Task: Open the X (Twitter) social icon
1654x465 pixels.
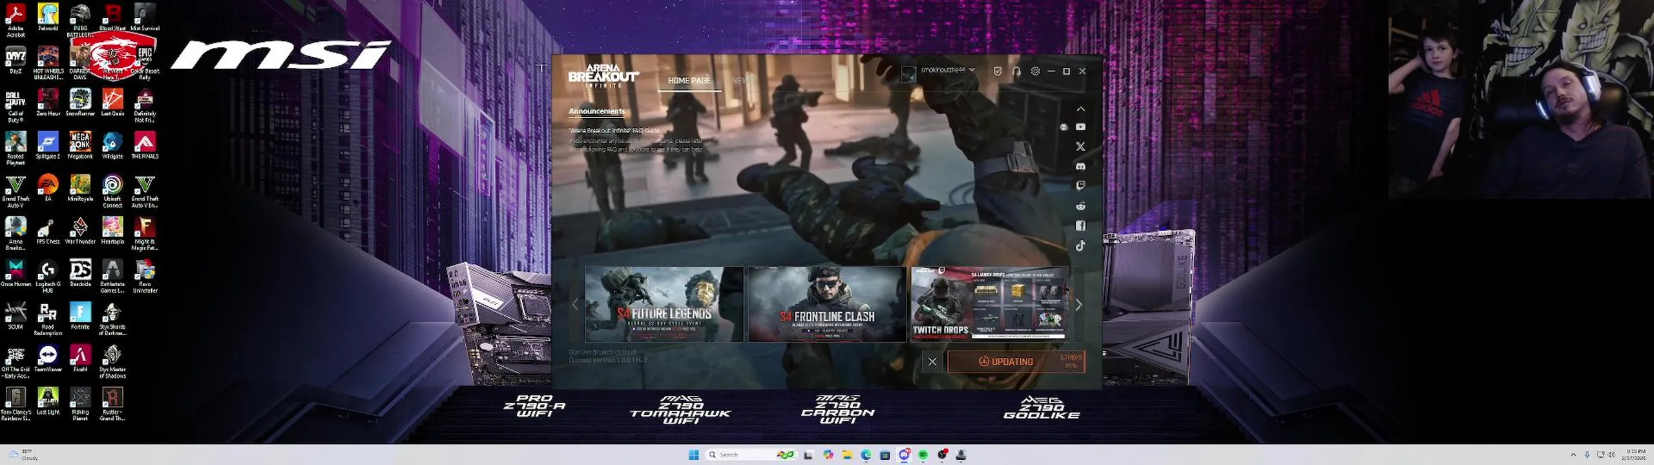Action: pos(1080,147)
